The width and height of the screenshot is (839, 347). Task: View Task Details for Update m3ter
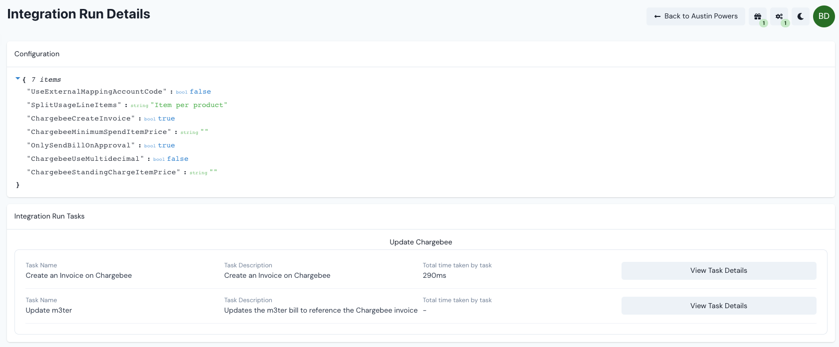719,306
